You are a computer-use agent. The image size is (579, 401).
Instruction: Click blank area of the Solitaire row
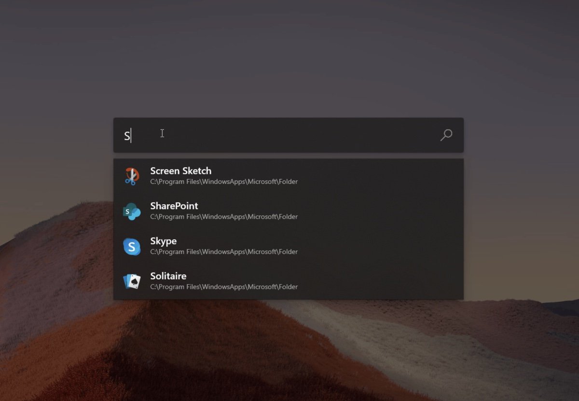[386, 281]
